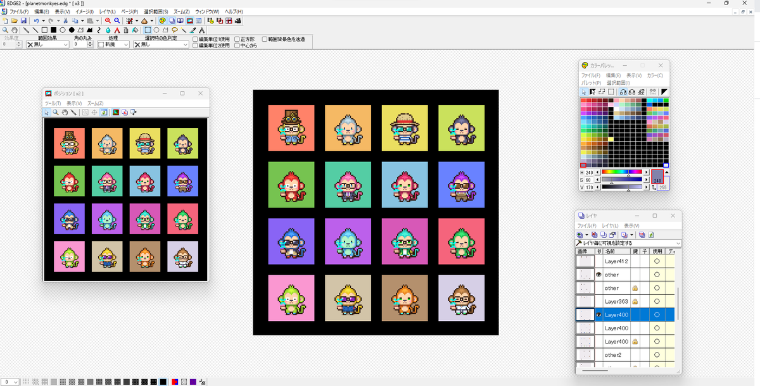This screenshot has height=386, width=760.
Task: Open the 選択時の色判定 dropdown
Action: pyautogui.click(x=161, y=45)
